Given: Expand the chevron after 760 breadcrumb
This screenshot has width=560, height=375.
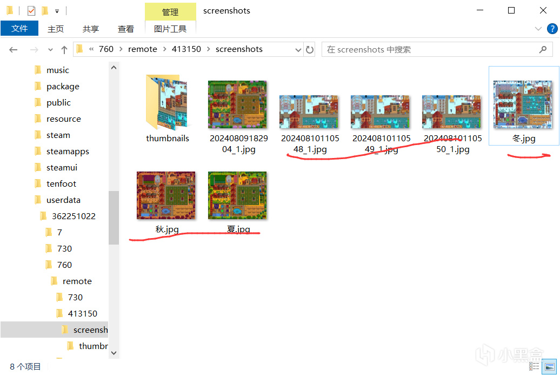Looking at the screenshot, I should point(121,49).
